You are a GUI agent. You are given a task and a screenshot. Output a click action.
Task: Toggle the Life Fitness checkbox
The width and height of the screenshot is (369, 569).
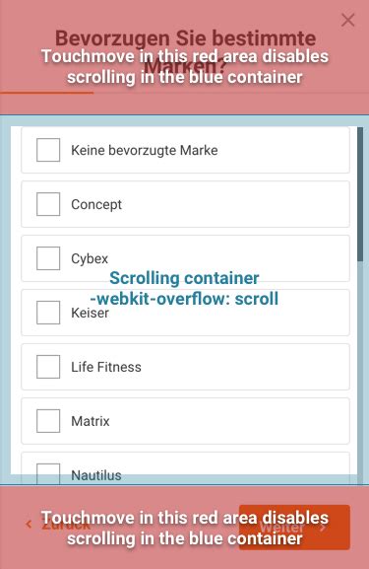coord(48,367)
